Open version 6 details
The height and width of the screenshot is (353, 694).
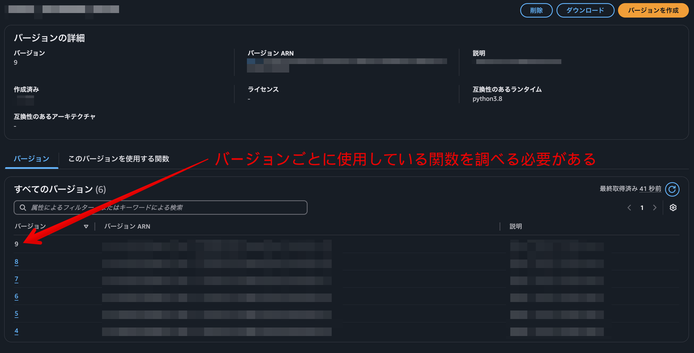(17, 297)
